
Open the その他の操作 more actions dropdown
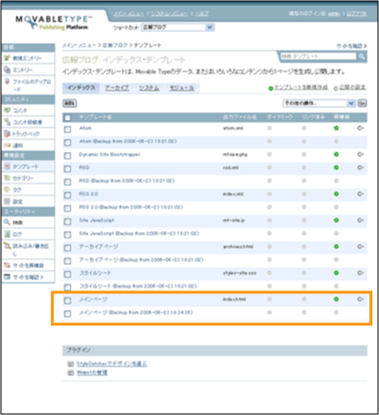(319, 103)
